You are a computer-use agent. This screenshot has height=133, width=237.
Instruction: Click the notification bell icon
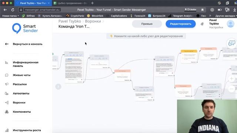tap(202, 24)
